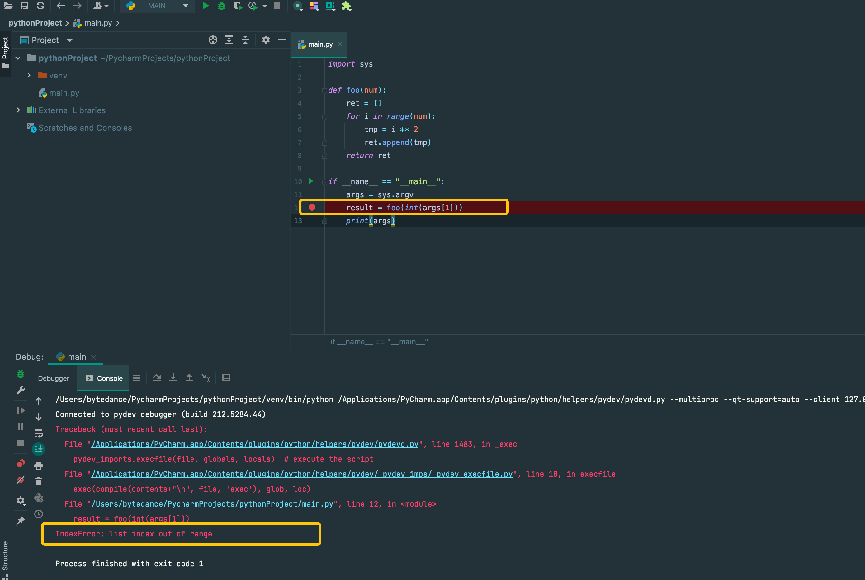Open the main.py traceback link
The height and width of the screenshot is (580, 865).
click(212, 504)
